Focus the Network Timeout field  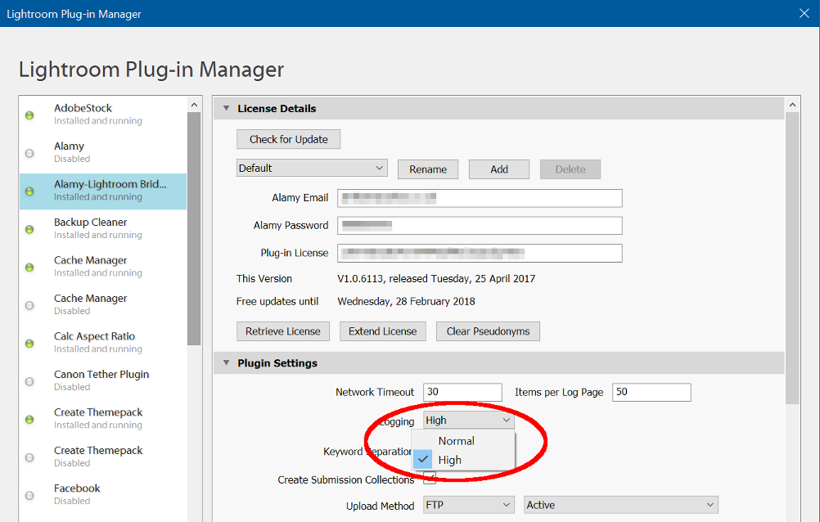[x=462, y=392]
